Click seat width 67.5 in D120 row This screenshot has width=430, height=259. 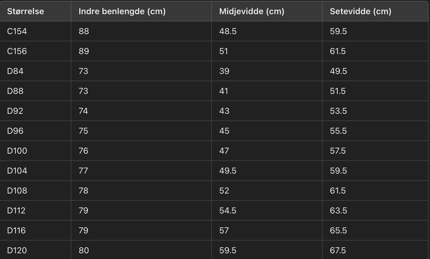coord(338,250)
